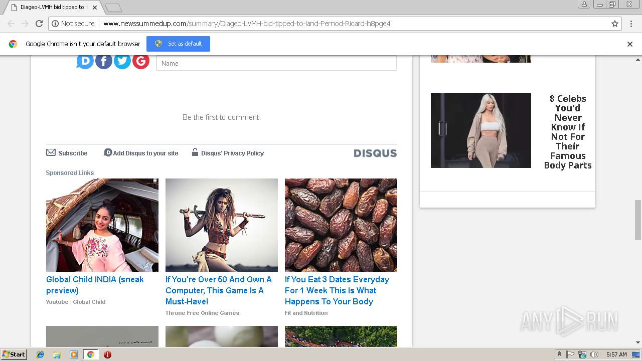642x361 pixels.
Task: Click the Twitter login icon
Action: (122, 61)
